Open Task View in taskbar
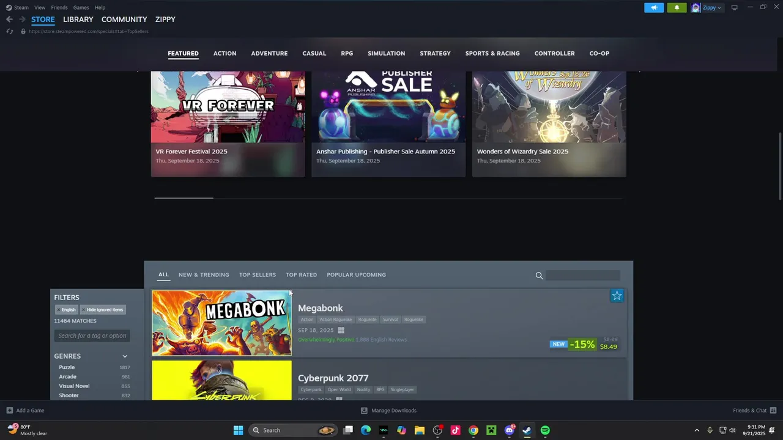This screenshot has width=783, height=440. pos(348,430)
